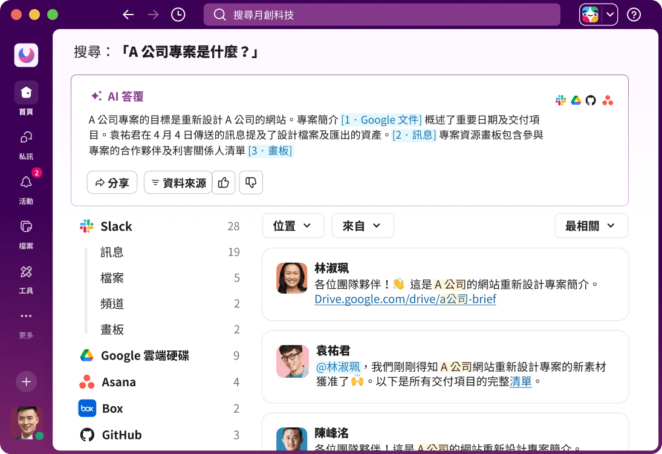Open the 首頁 home icon in sidebar
662x454 pixels.
[x=26, y=92]
